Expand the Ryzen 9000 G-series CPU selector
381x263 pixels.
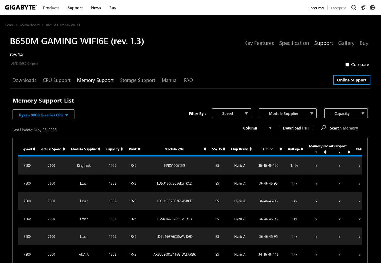point(43,115)
